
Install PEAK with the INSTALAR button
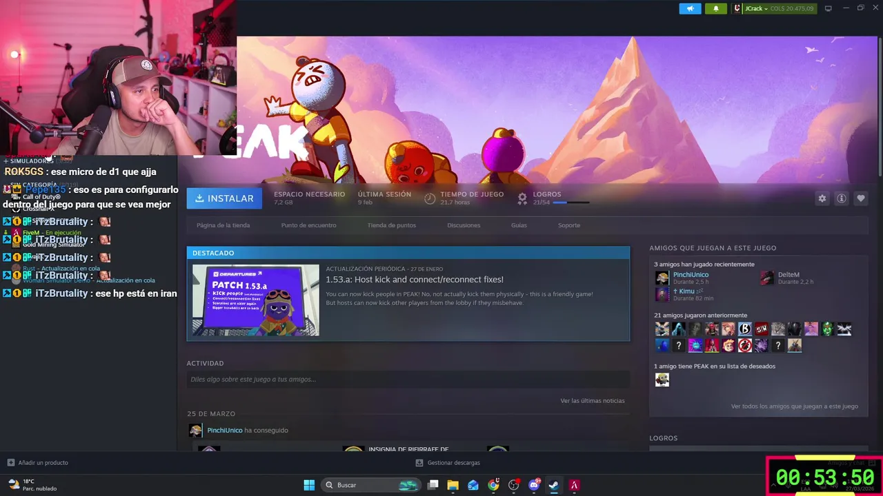coord(224,198)
